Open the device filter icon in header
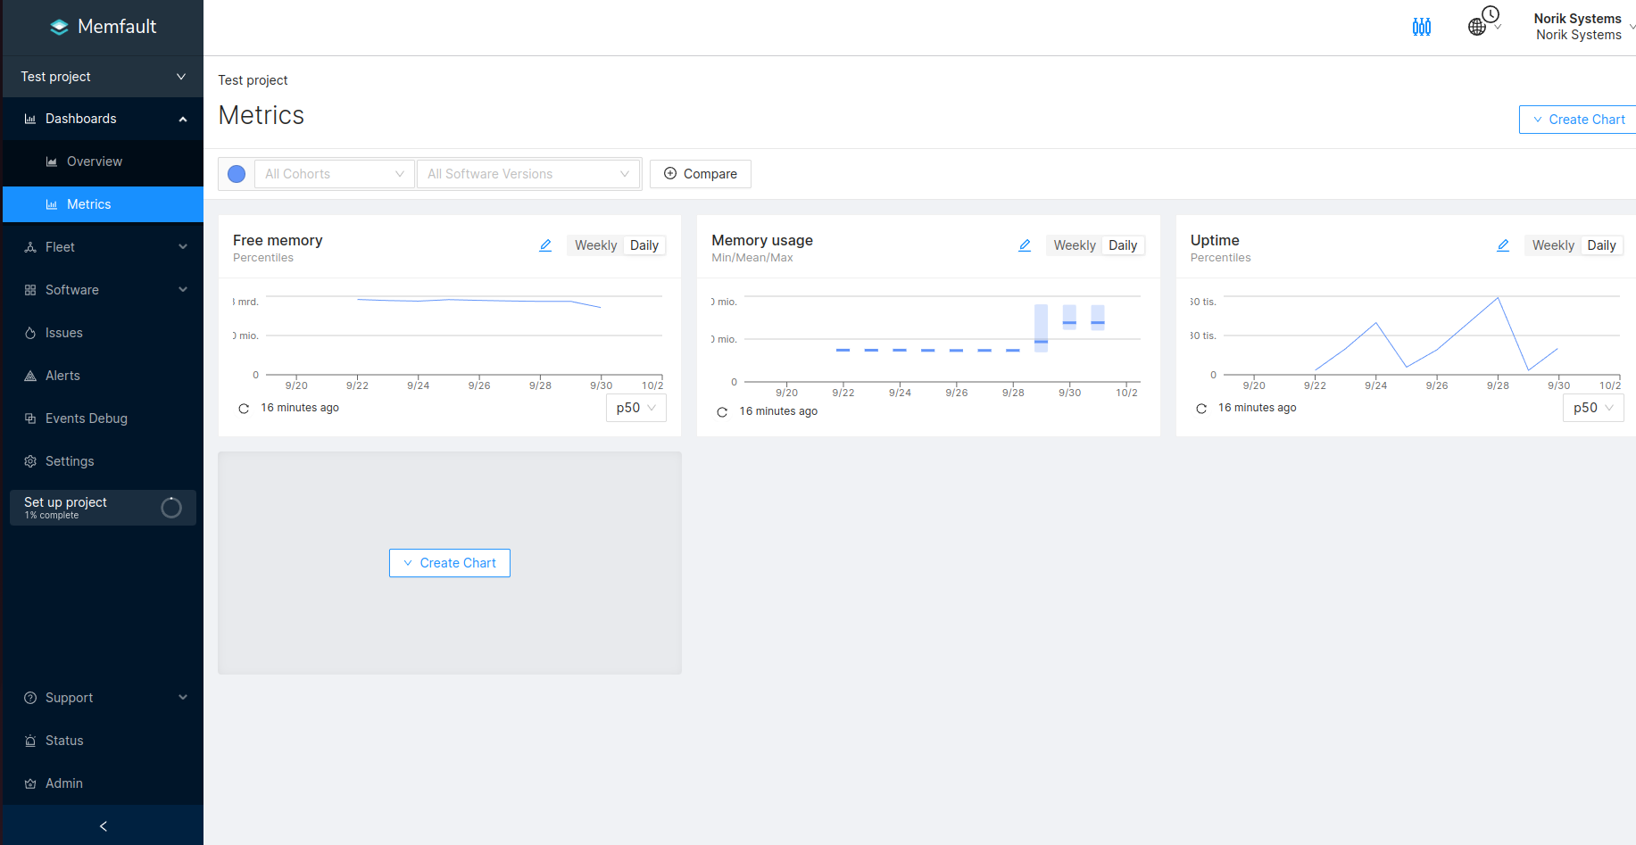This screenshot has width=1636, height=845. point(1422,27)
